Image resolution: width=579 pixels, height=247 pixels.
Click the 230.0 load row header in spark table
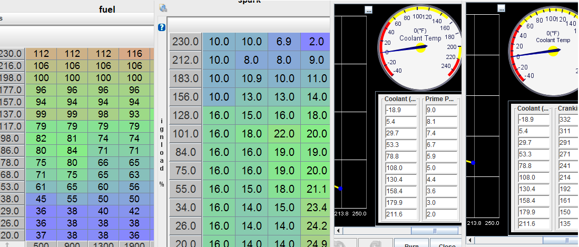185,41
